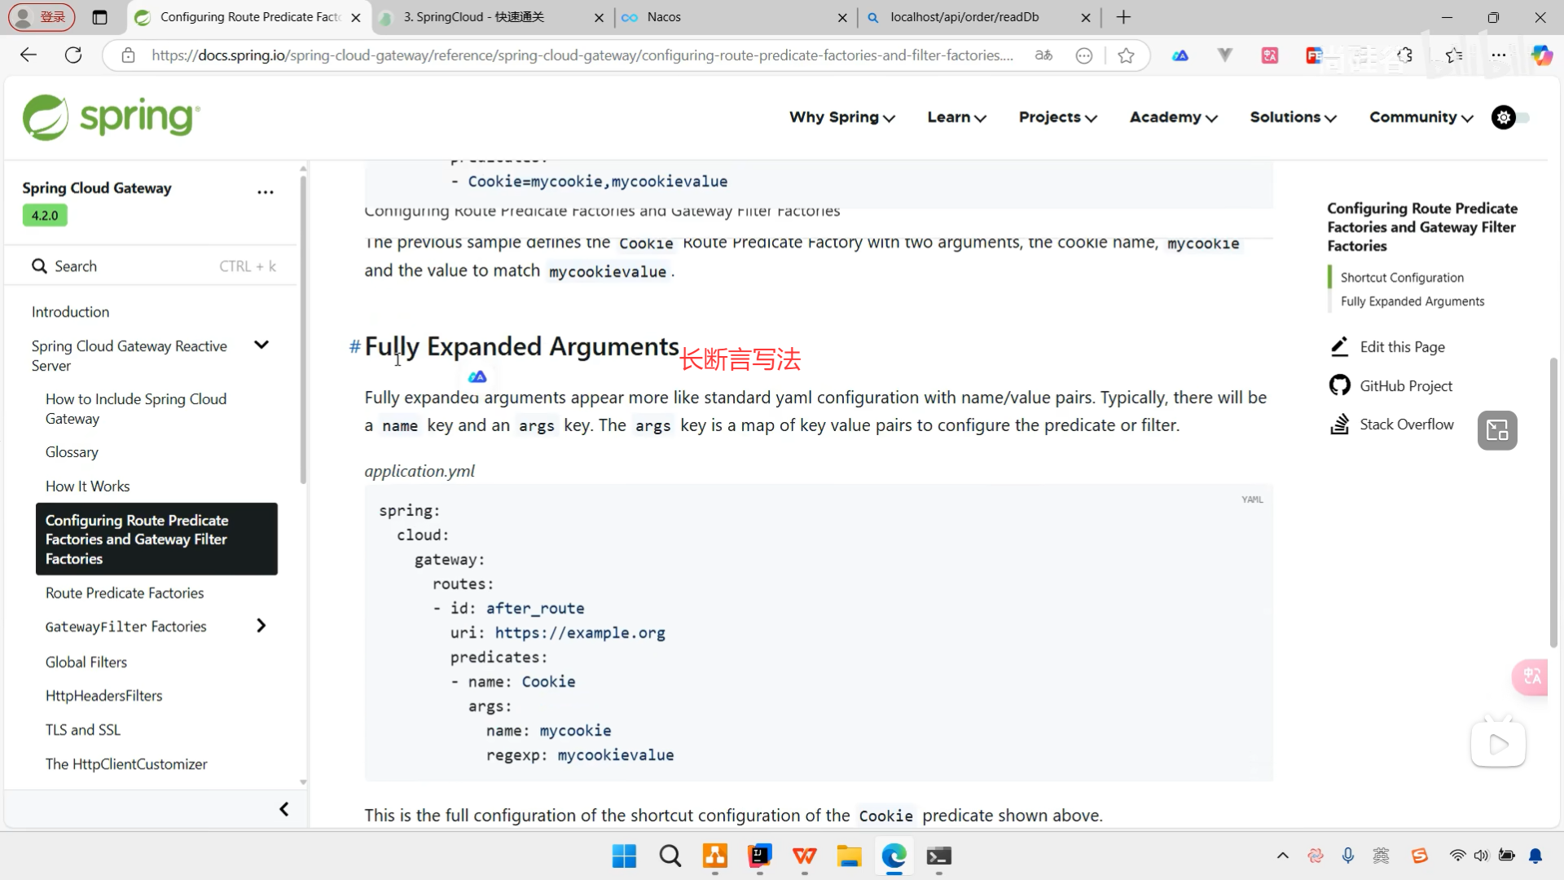Expand the Why Spring dropdown menu
The image size is (1564, 880).
click(841, 117)
